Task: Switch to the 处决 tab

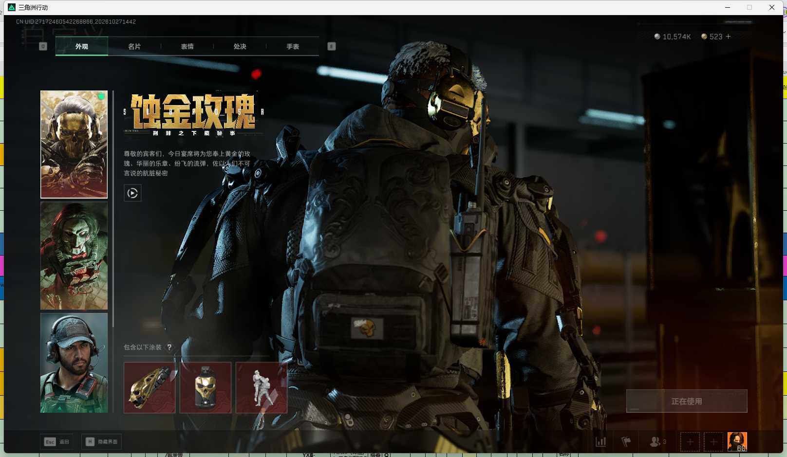Action: (x=240, y=46)
